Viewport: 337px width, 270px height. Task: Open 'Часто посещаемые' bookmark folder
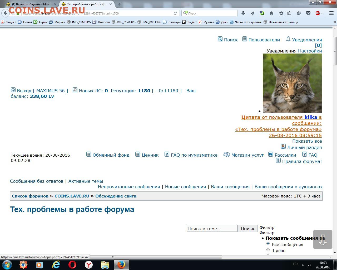(246, 22)
